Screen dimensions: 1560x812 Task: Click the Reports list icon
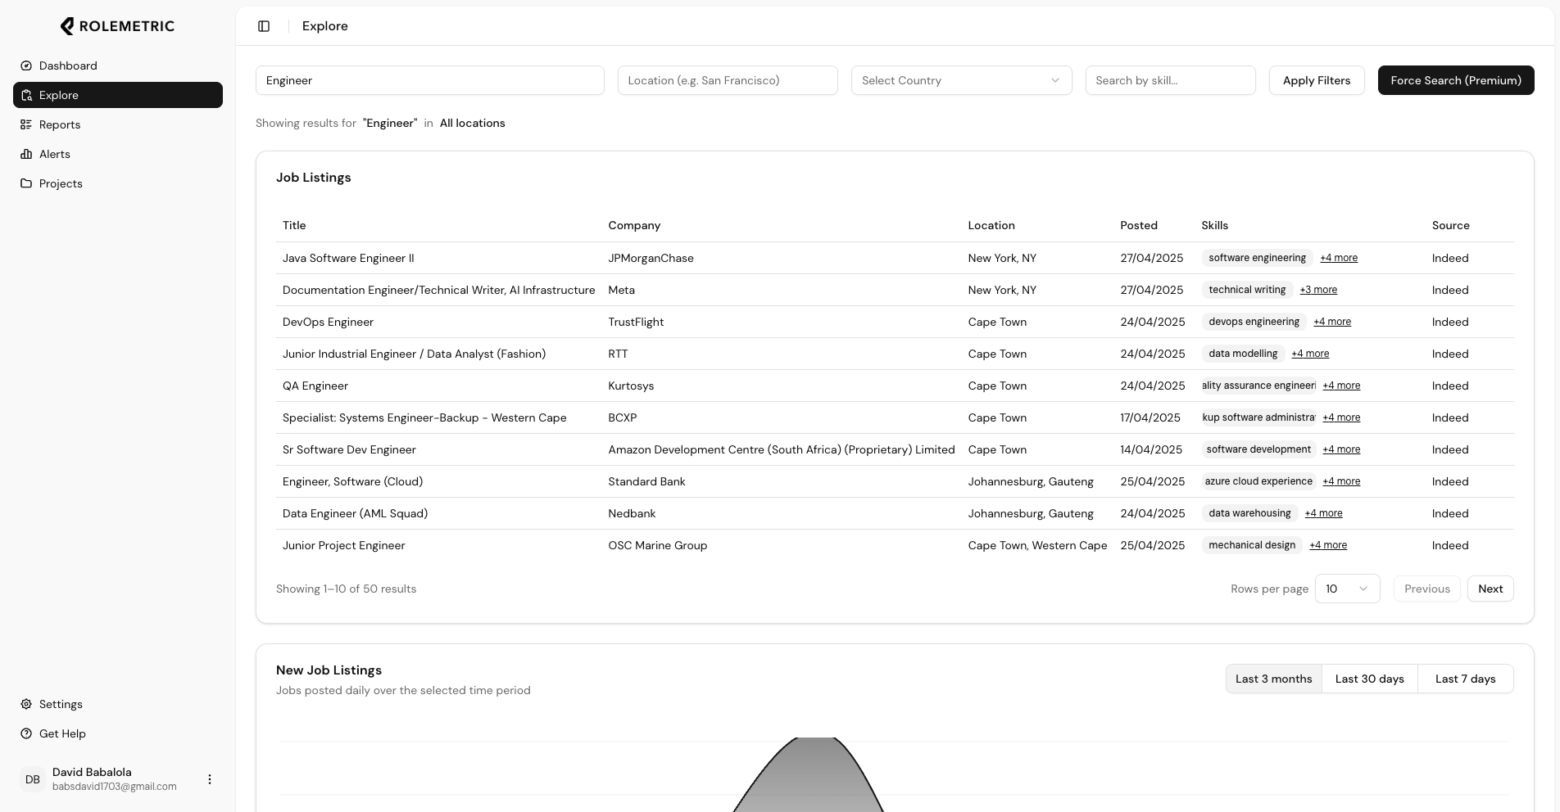point(26,124)
